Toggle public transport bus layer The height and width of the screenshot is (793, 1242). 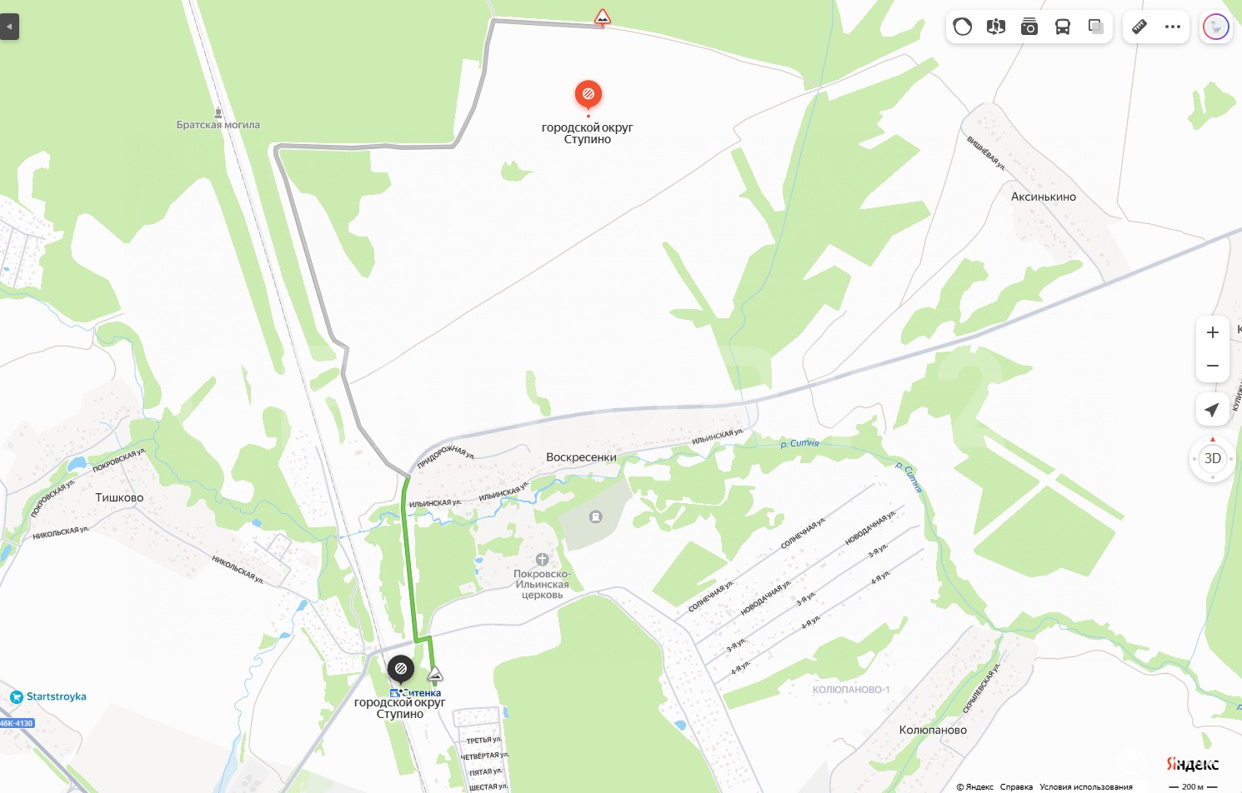pos(1063,27)
